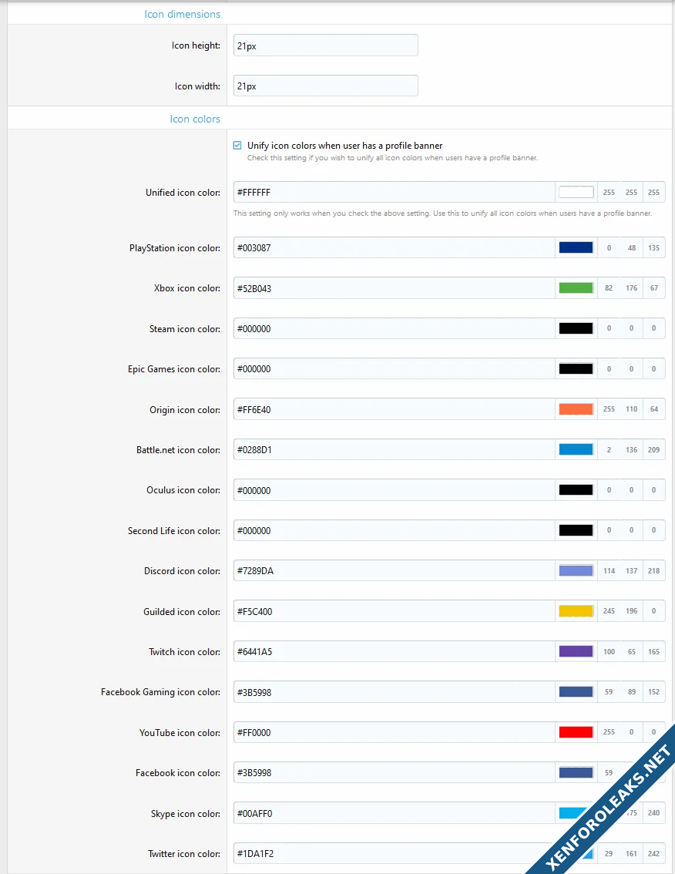Open the Origin orange color swatch

pos(576,409)
